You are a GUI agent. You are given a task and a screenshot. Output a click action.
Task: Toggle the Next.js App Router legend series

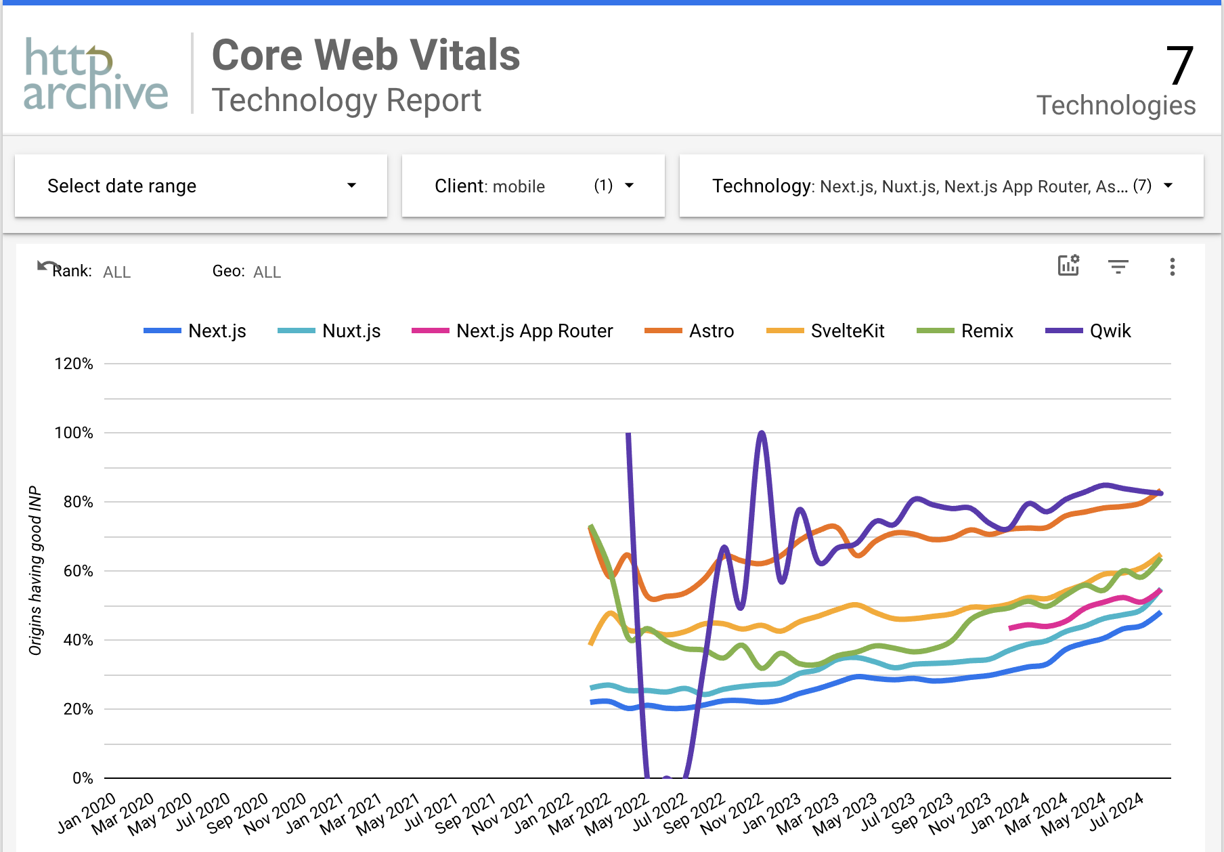pyautogui.click(x=512, y=331)
